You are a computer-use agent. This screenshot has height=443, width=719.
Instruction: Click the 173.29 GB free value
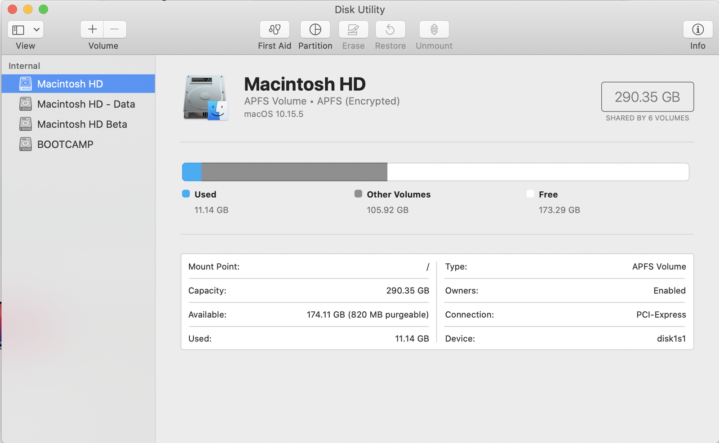(559, 210)
